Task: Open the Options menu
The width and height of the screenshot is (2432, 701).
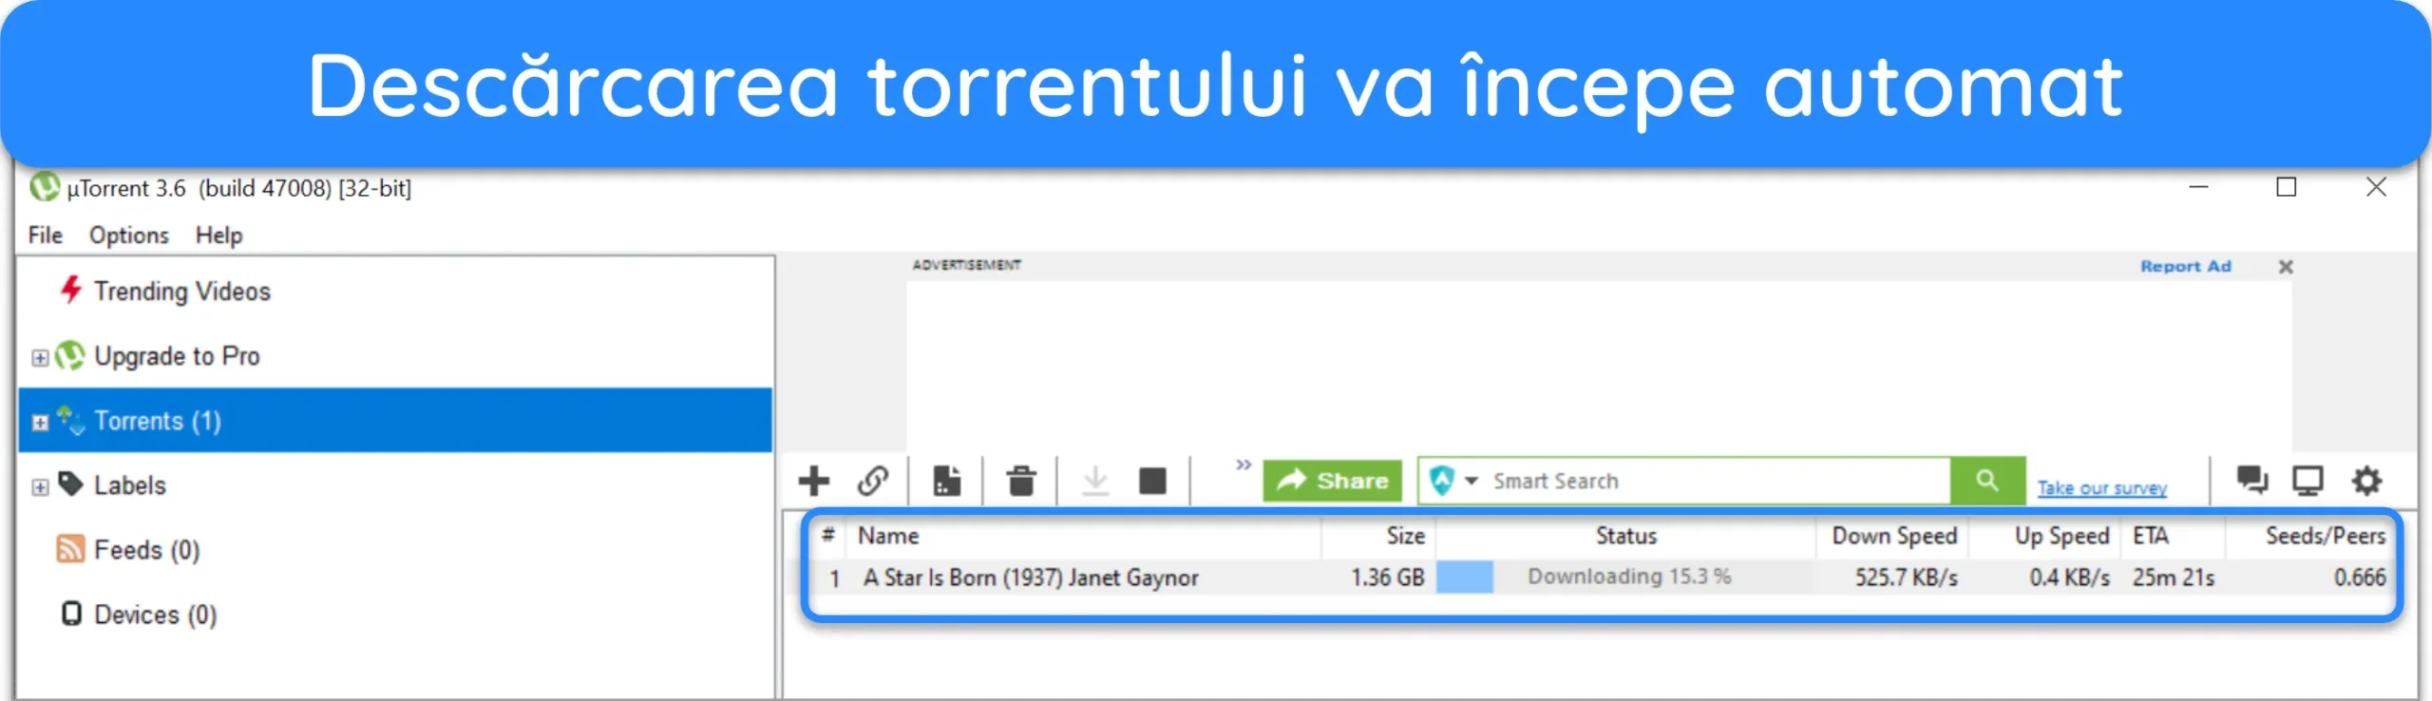Action: [x=128, y=235]
